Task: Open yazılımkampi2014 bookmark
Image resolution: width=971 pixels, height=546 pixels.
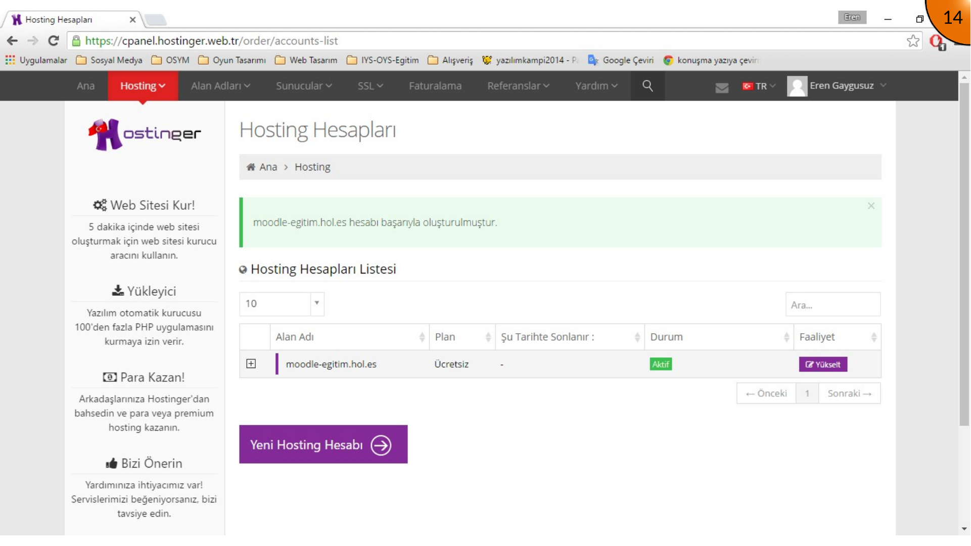Action: 530,60
